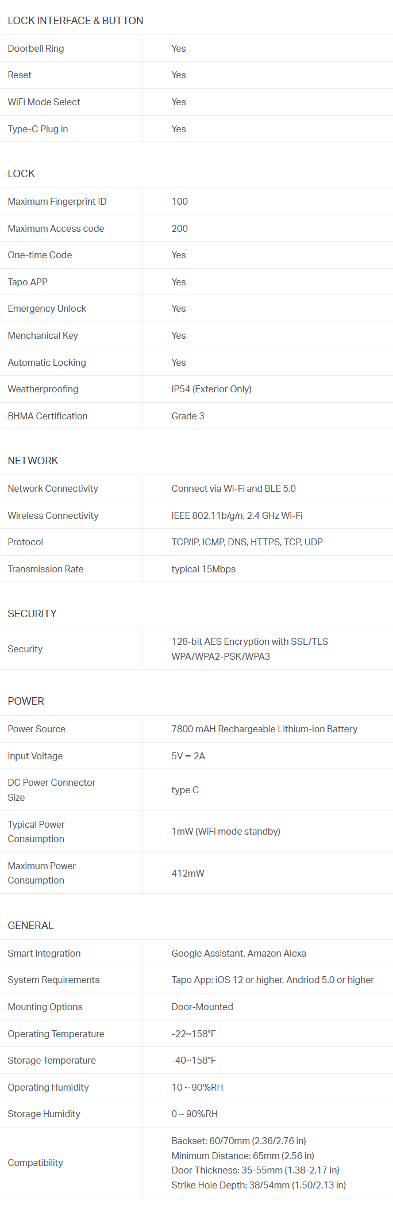Image resolution: width=393 pixels, height=1208 pixels.
Task: Select the Compatibility row label
Action: click(x=35, y=1163)
